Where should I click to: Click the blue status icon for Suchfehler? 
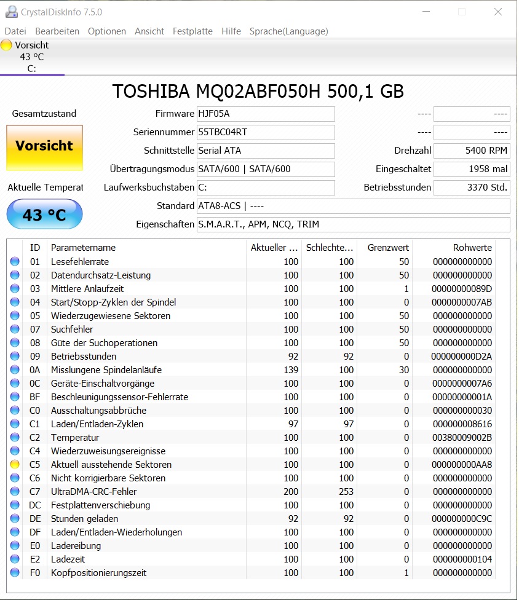coord(15,329)
